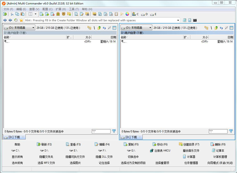Toggle panel layout icon in right panel header
Screen dimensions: 237x173
coord(231,28)
